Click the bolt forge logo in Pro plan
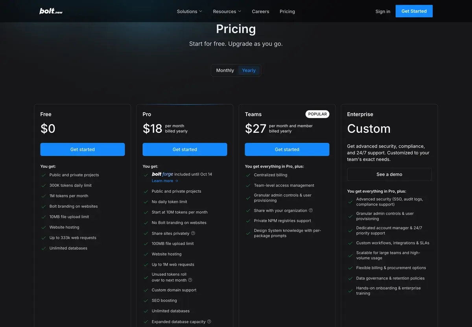472x327 pixels. coord(162,174)
